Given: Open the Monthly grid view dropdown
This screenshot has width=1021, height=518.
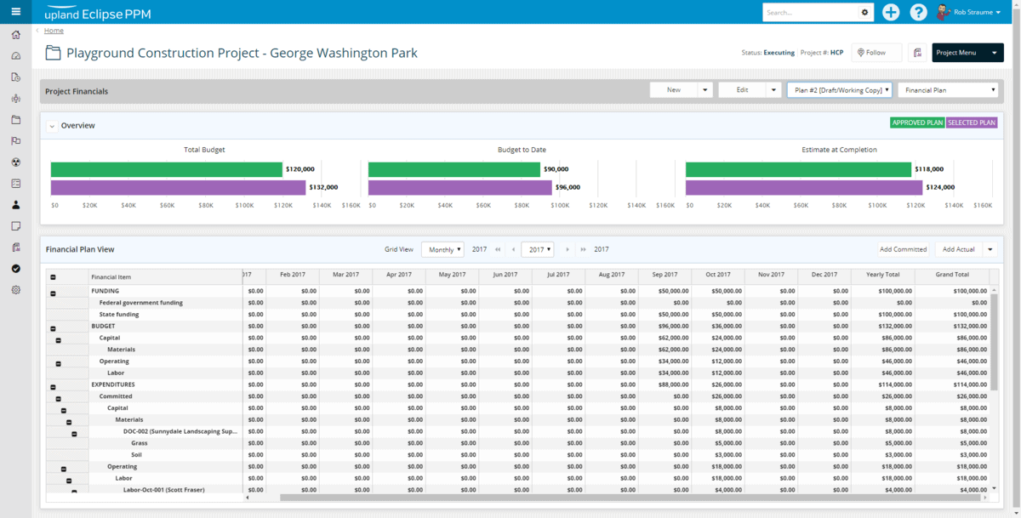Looking at the screenshot, I should [x=442, y=250].
